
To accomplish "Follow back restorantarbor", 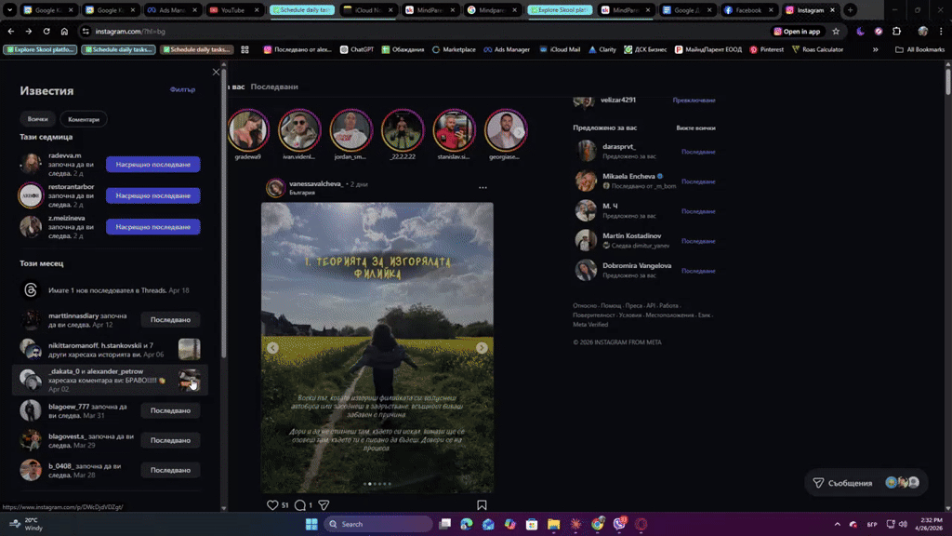I will [x=153, y=195].
